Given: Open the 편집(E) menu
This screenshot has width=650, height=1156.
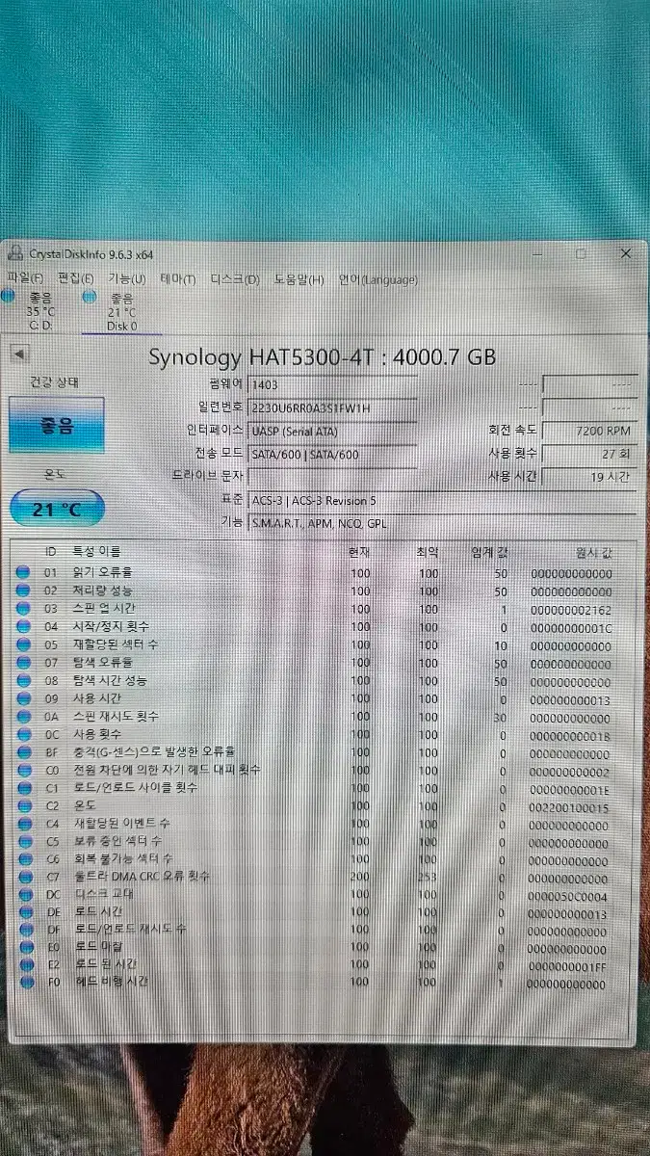Looking at the screenshot, I should pos(73,278).
